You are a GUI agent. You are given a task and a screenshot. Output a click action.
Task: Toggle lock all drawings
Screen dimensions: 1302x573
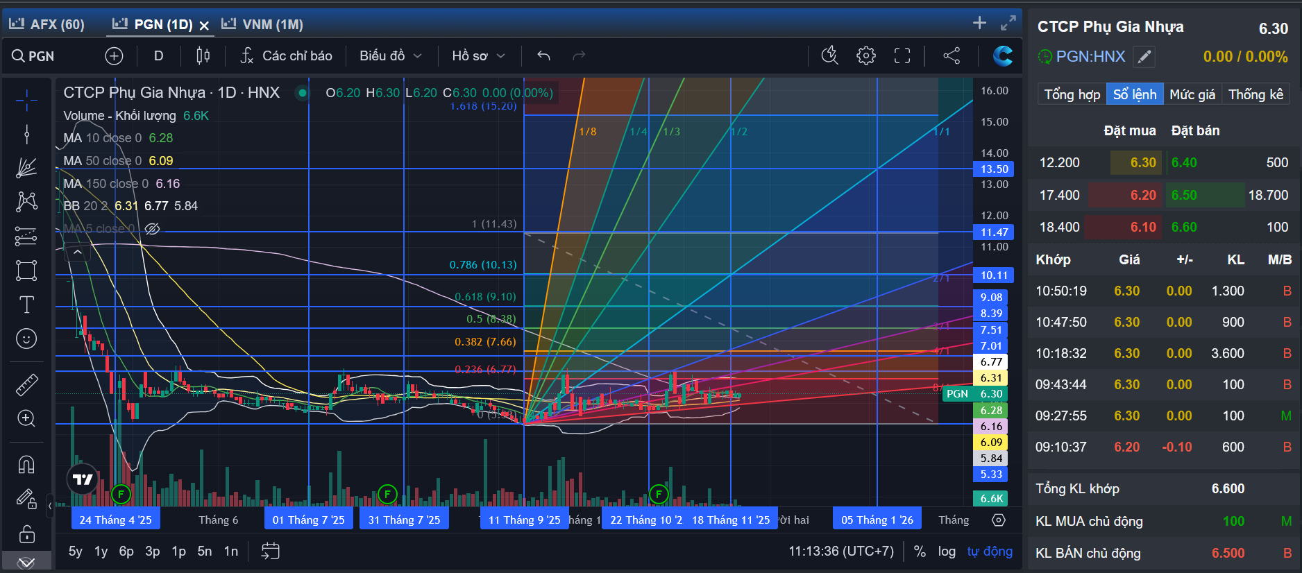click(26, 534)
